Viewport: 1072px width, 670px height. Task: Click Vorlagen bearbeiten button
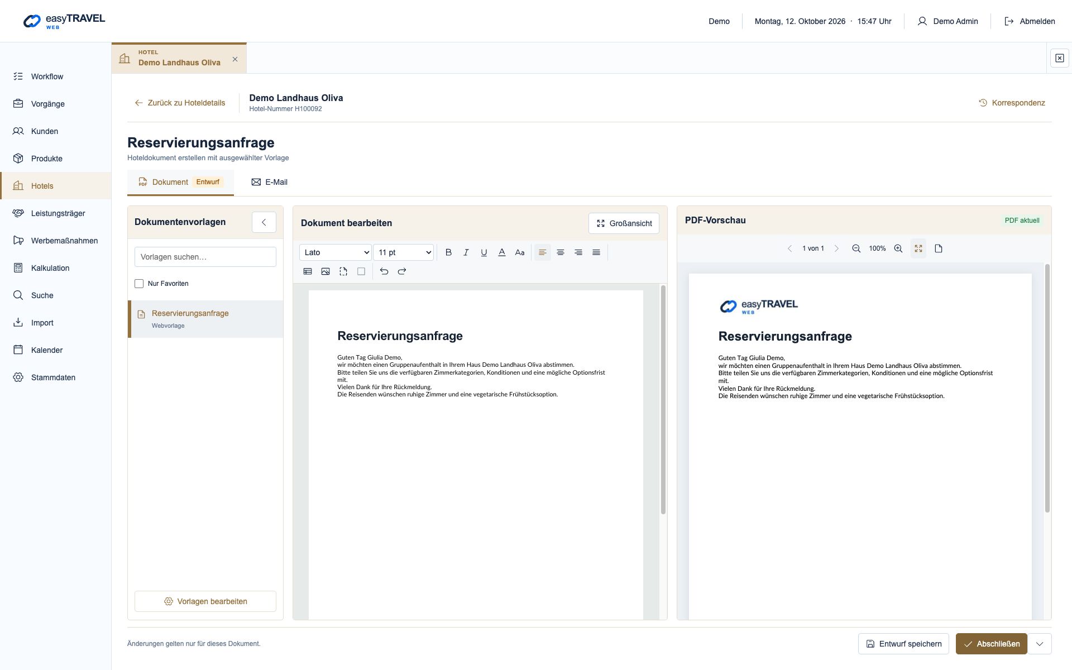coord(205,601)
